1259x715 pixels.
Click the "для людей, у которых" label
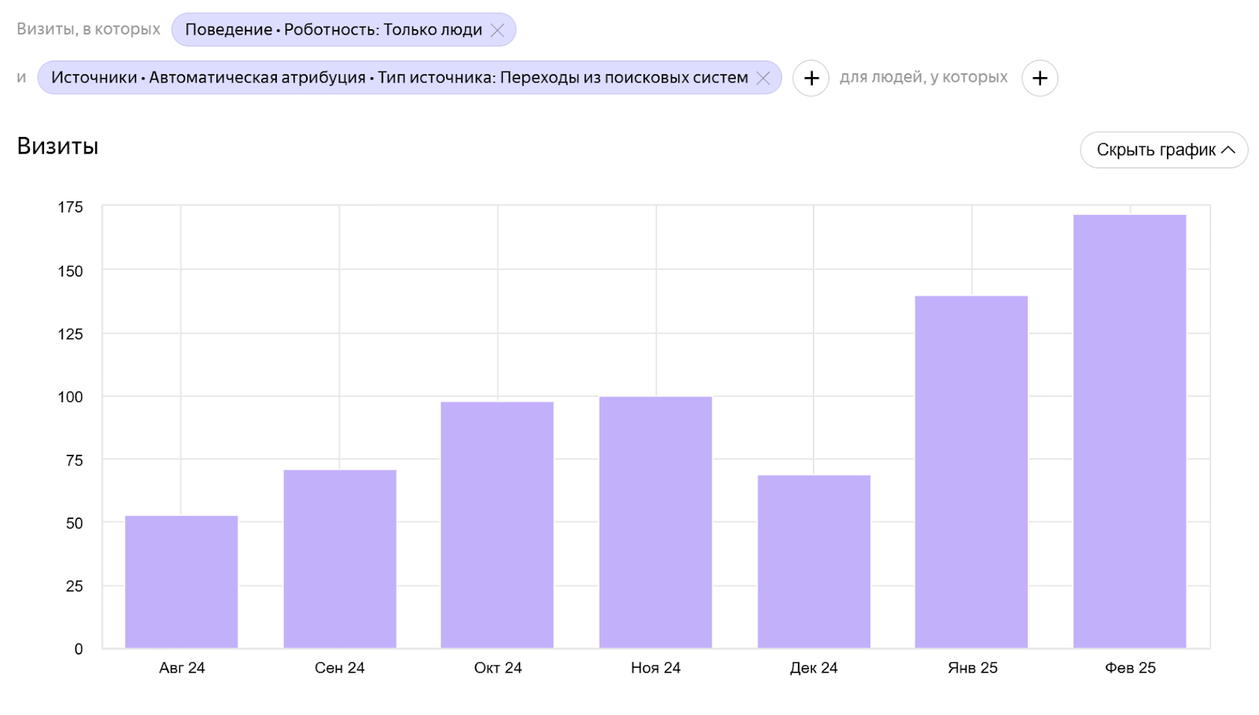(923, 77)
